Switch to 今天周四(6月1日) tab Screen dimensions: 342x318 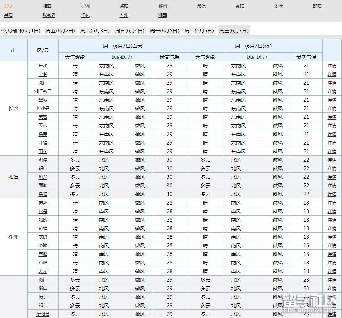tap(21, 31)
